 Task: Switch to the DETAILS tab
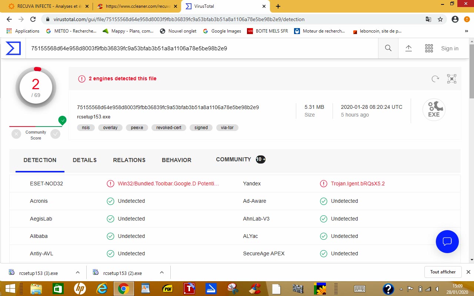pyautogui.click(x=85, y=160)
